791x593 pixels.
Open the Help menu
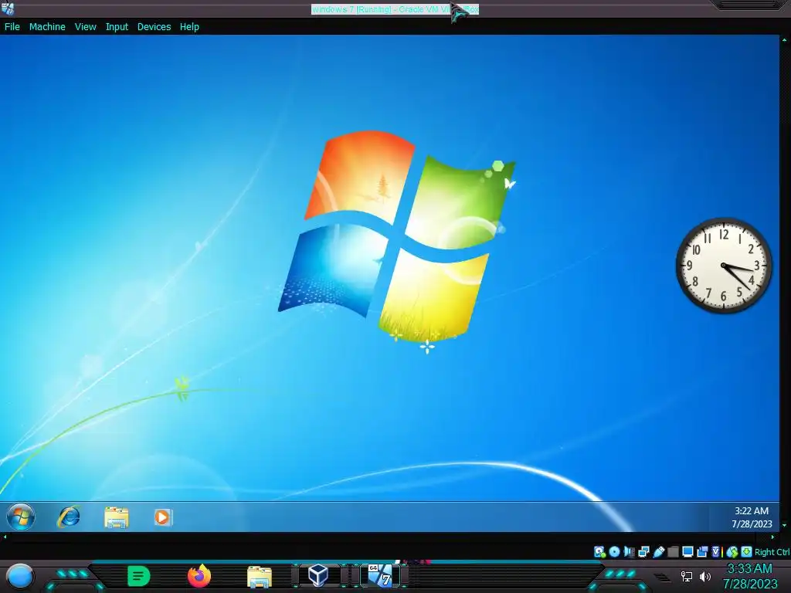coord(189,27)
